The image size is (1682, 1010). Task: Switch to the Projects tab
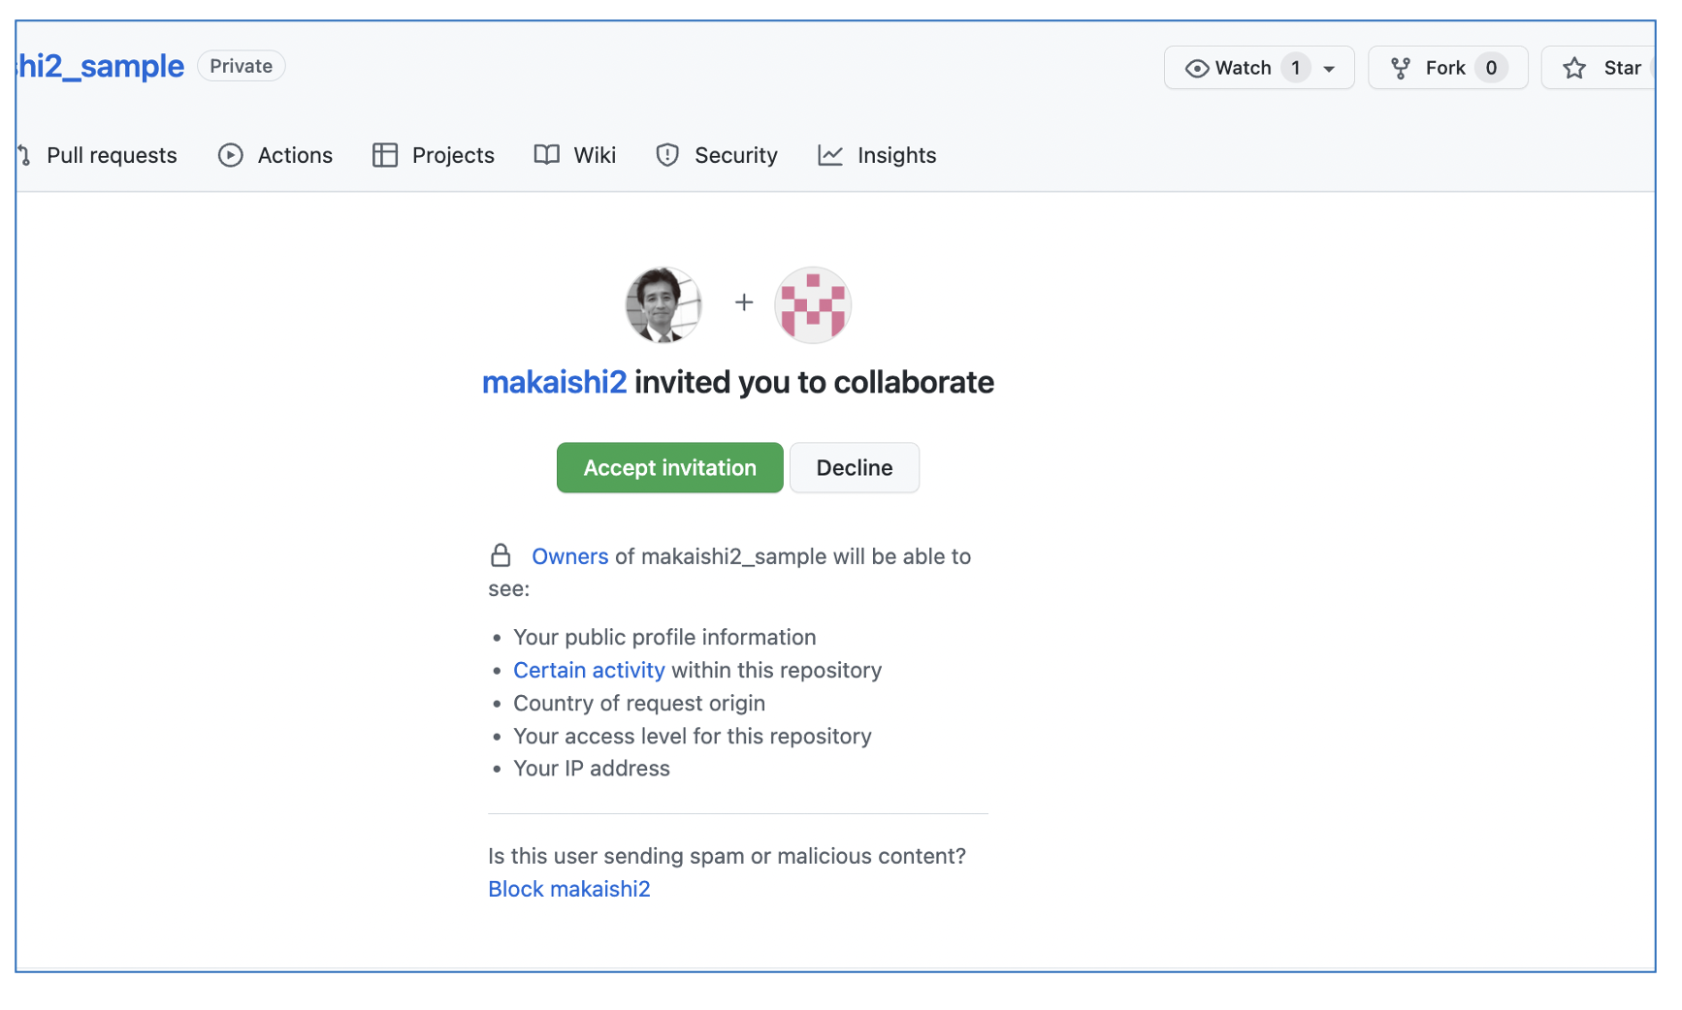click(433, 155)
